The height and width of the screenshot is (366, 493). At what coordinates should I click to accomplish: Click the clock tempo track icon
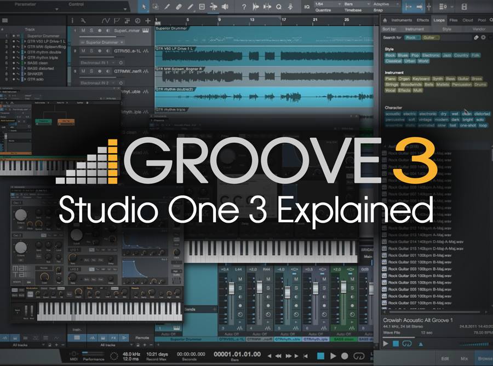(137, 21)
